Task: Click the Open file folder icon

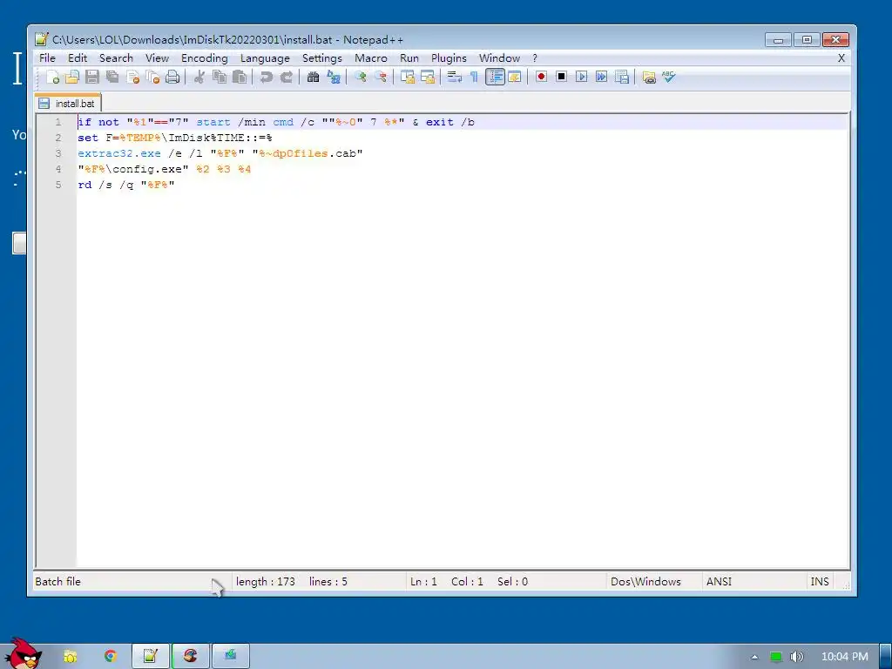Action: 72,77
